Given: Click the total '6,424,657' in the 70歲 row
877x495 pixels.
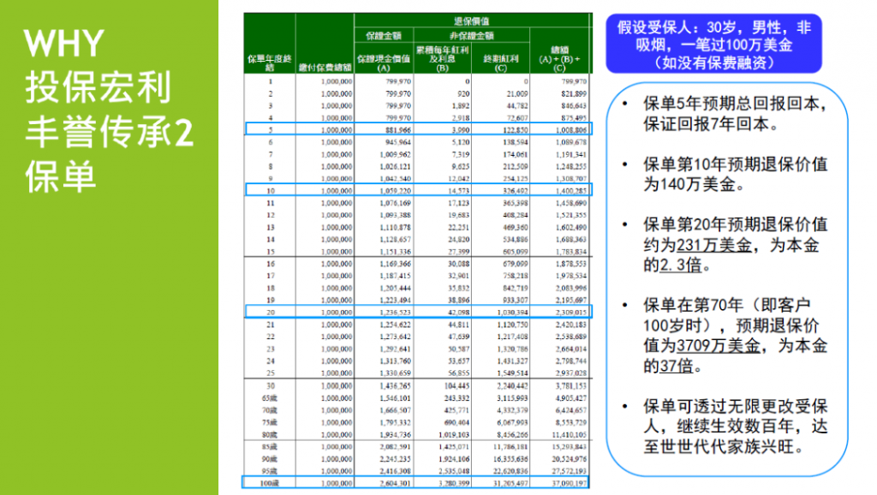Looking at the screenshot, I should click(x=571, y=410).
